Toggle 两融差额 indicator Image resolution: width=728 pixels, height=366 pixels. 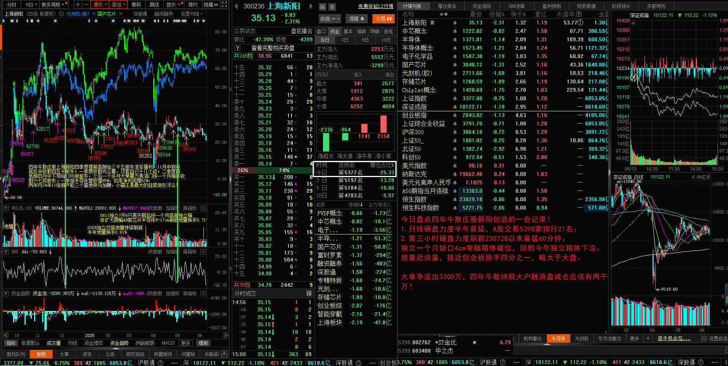click(145, 343)
